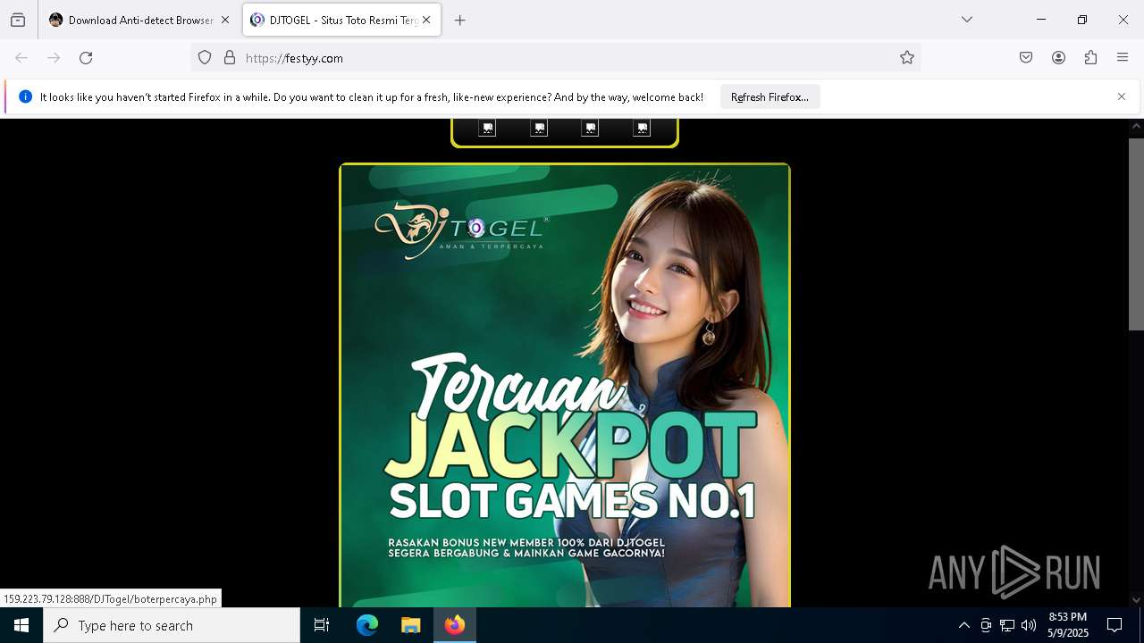Bookmark this page with the star icon
Image resolution: width=1144 pixels, height=643 pixels.
[907, 58]
